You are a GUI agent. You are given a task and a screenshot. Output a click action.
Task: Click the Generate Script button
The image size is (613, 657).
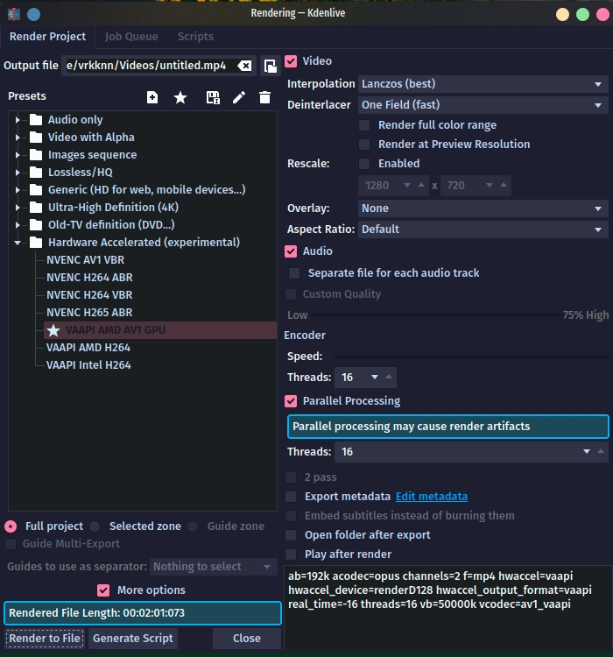(133, 639)
